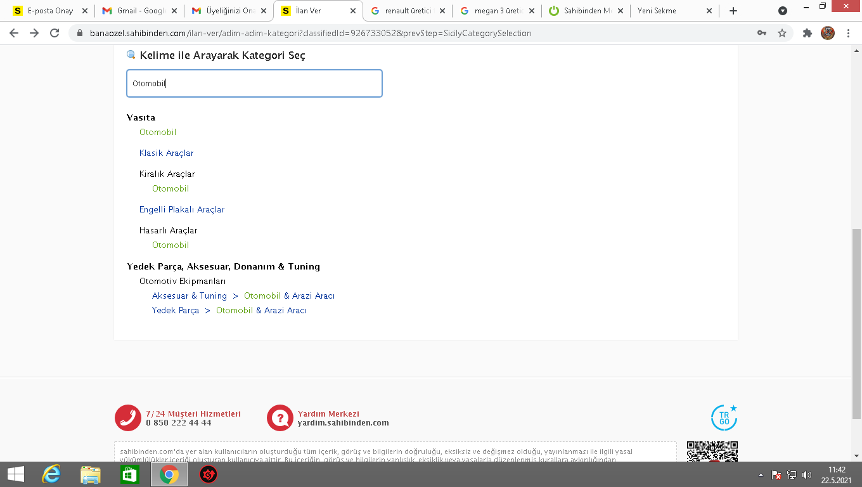Click the QR code image
This screenshot has width=862, height=487.
(x=712, y=451)
